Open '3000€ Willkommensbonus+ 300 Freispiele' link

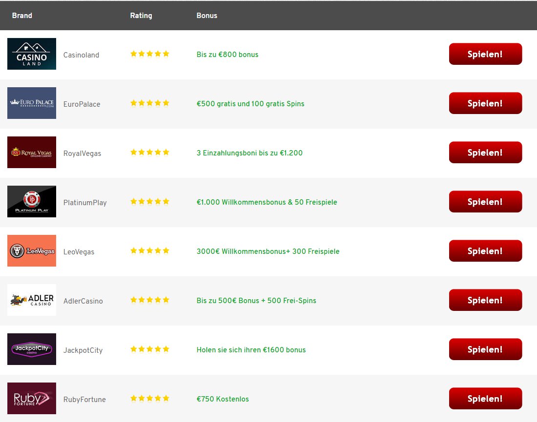268,251
